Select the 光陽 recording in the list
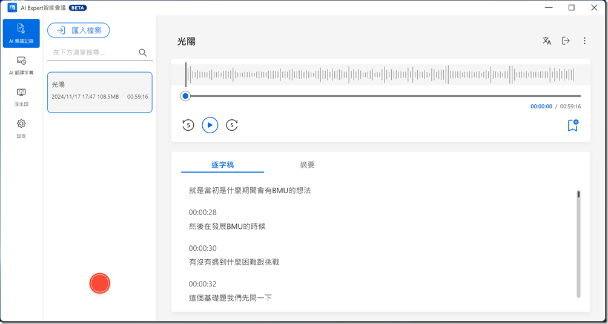The width and height of the screenshot is (608, 324). tap(100, 92)
